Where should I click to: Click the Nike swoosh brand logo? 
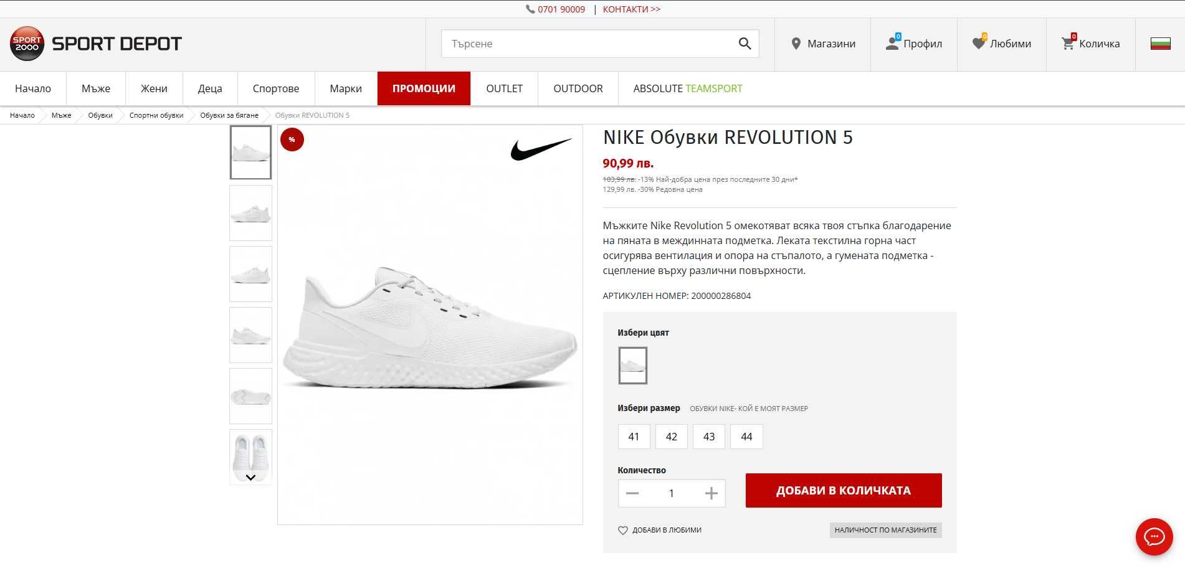[541, 149]
